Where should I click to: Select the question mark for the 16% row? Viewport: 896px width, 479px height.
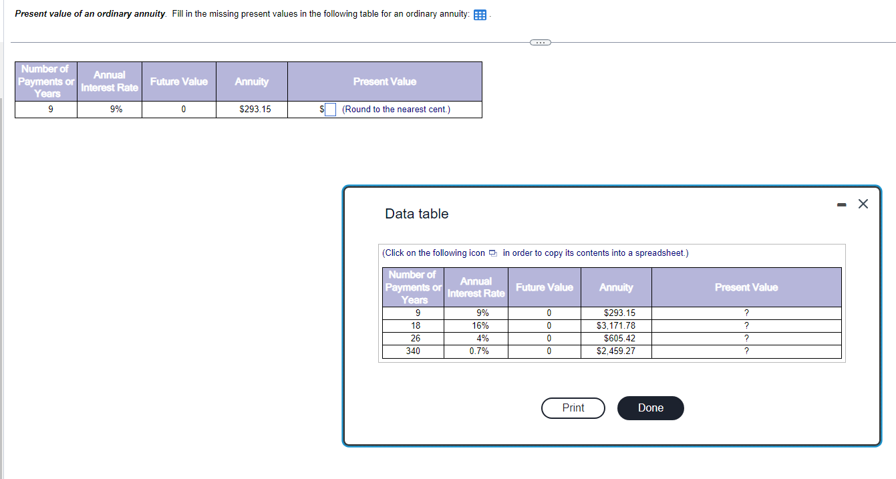[x=746, y=325]
